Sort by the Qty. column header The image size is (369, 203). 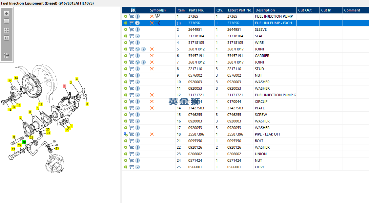click(220, 10)
